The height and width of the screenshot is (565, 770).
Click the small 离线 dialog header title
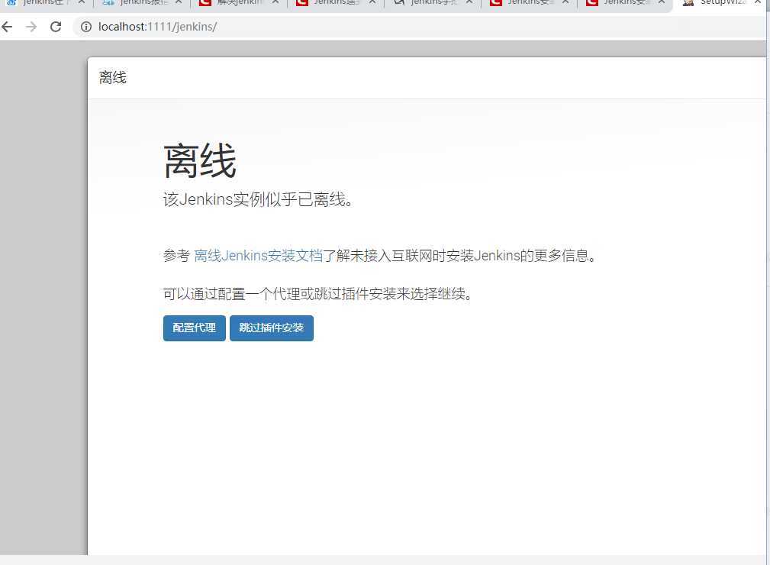click(x=112, y=78)
